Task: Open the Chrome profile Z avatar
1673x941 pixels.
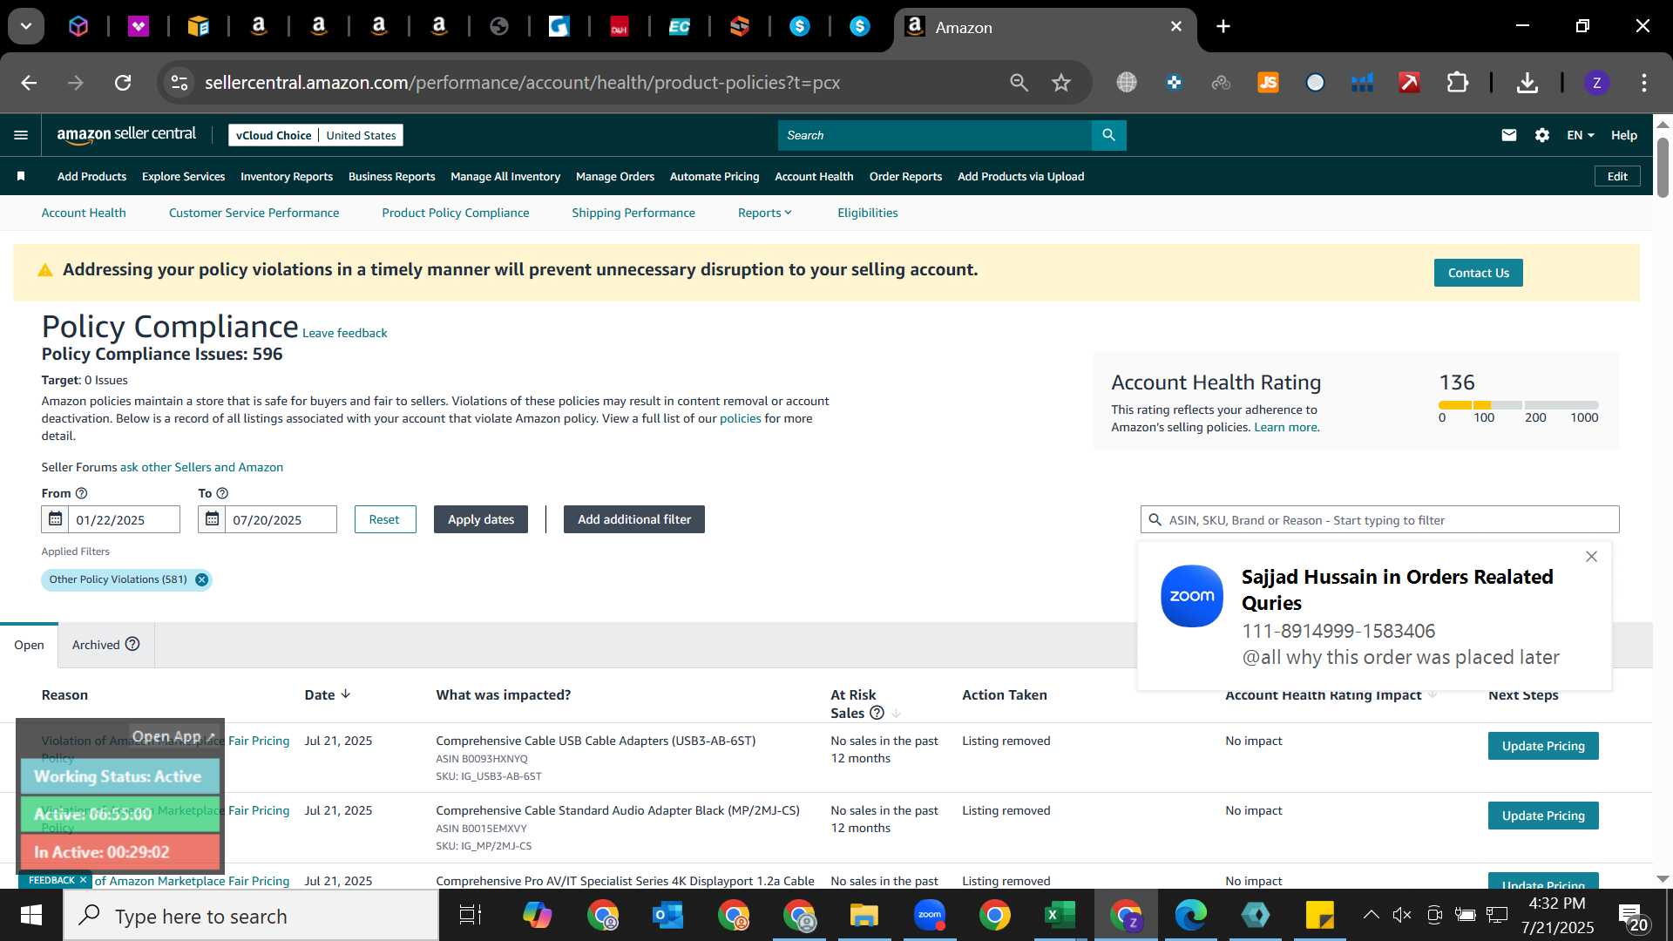Action: [x=1596, y=83]
